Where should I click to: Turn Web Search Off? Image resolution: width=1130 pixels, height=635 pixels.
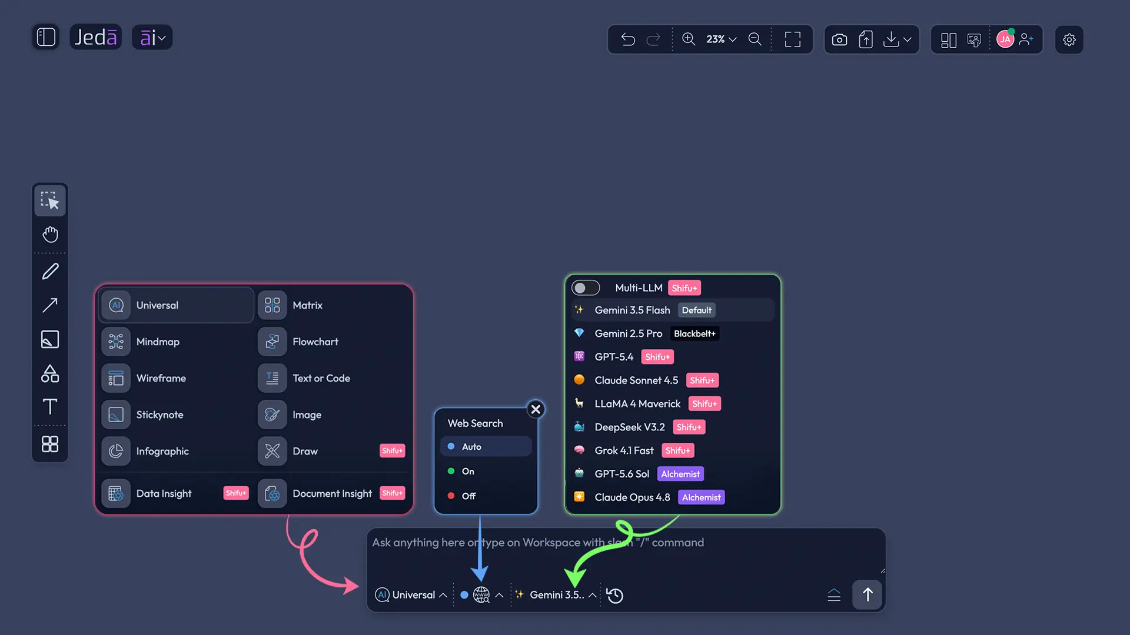pyautogui.click(x=486, y=496)
